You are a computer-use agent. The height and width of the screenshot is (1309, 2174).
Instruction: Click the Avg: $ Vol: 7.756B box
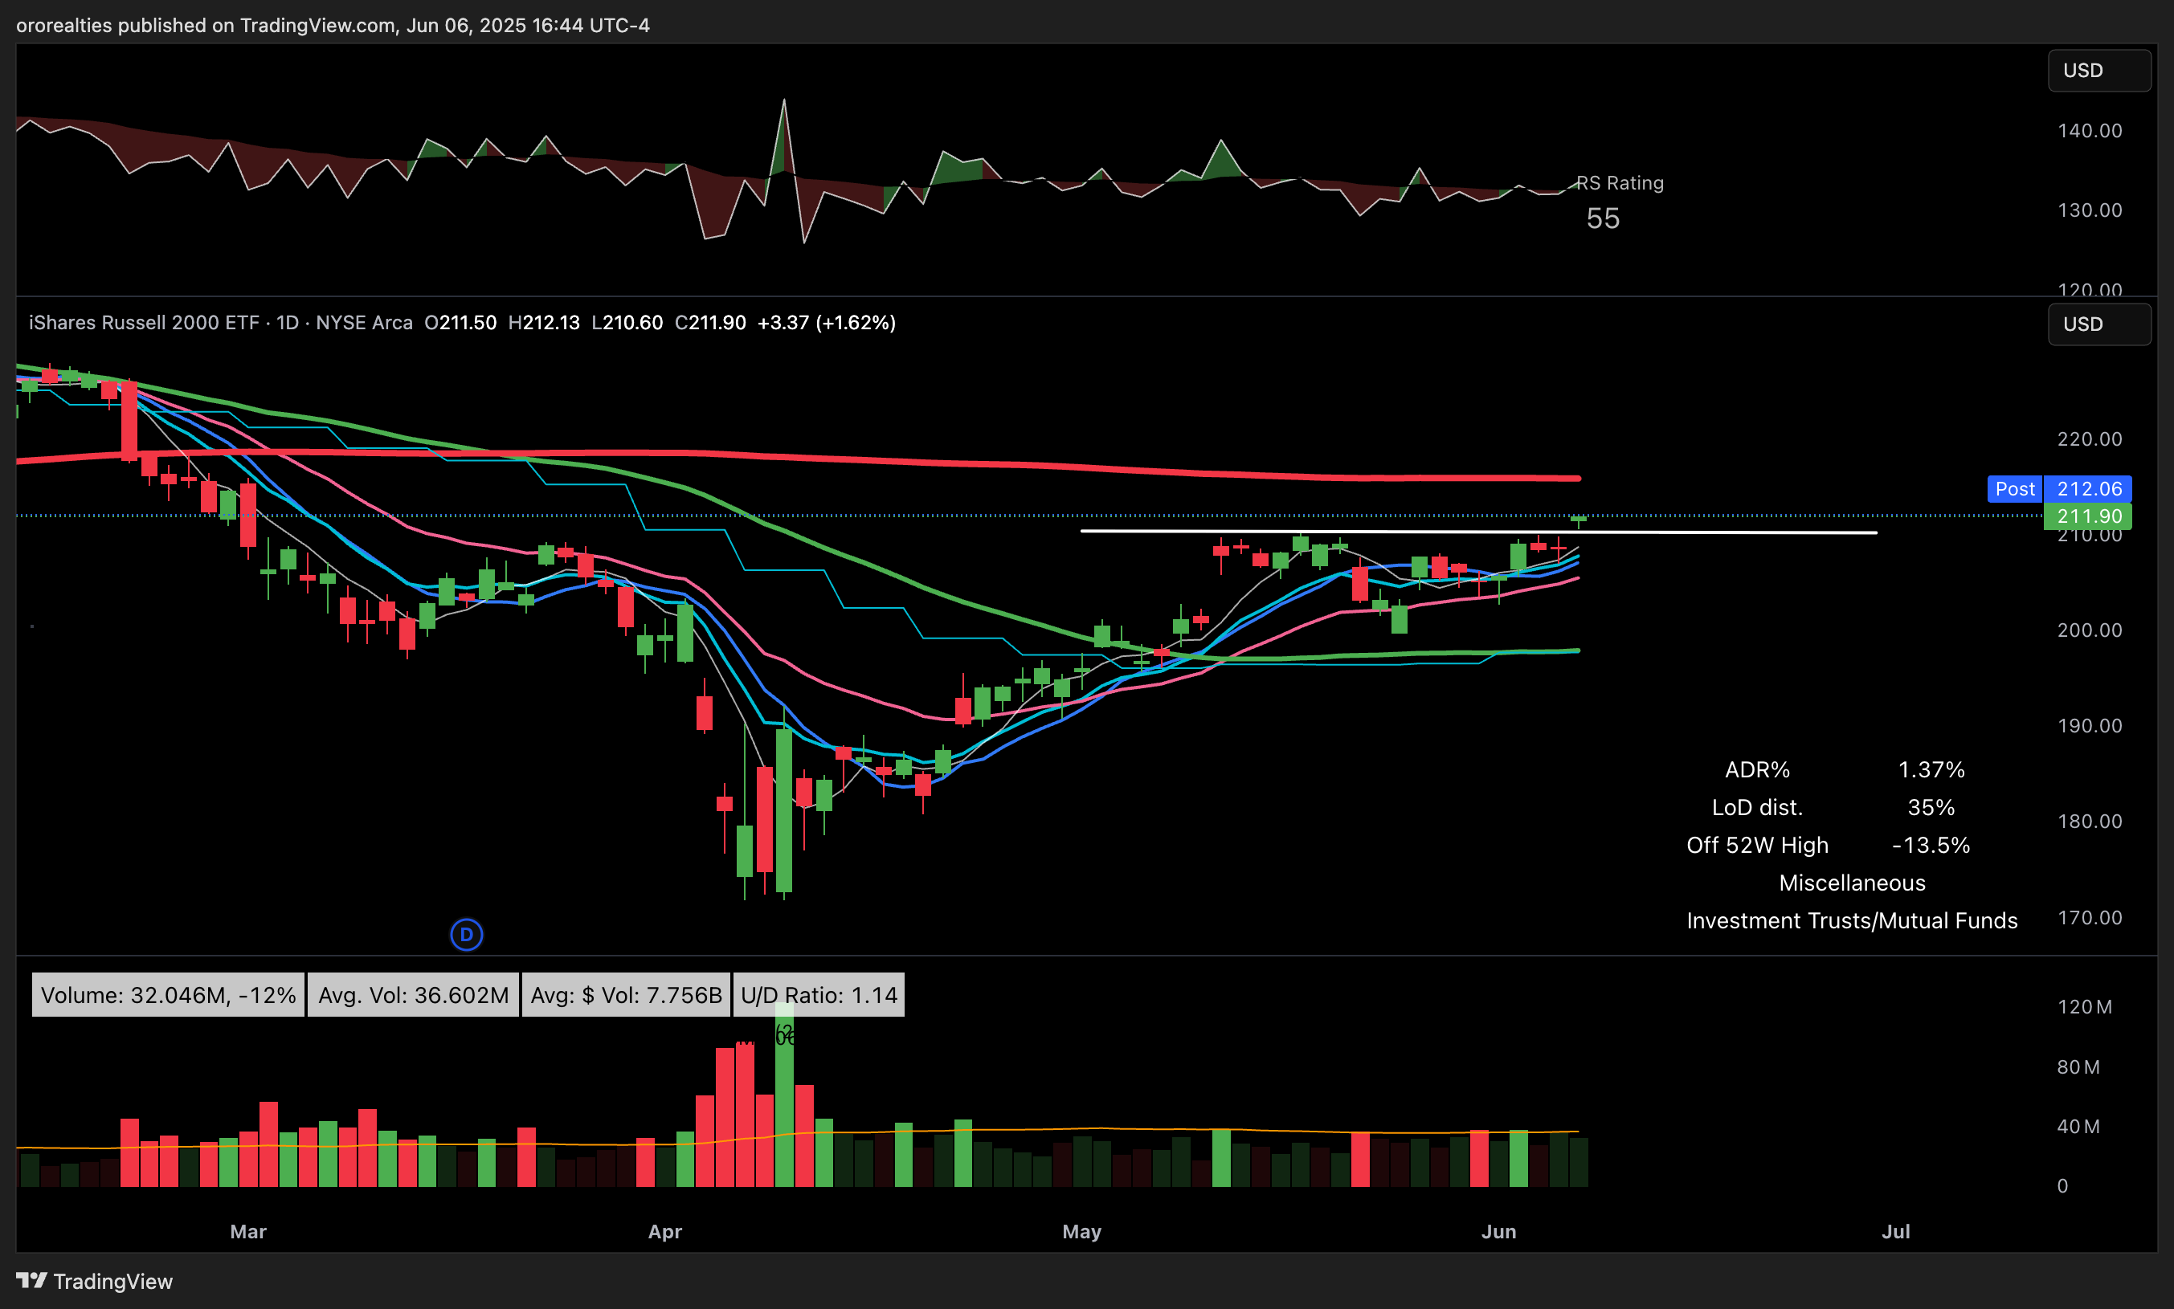click(626, 995)
